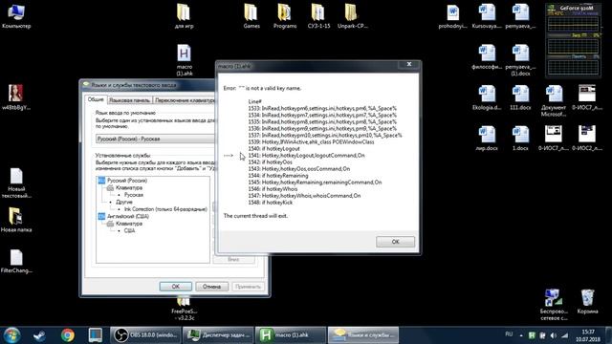The height and width of the screenshot is (344, 612).
Task: Open the w4BtbBgY image file
Action: click(x=16, y=97)
